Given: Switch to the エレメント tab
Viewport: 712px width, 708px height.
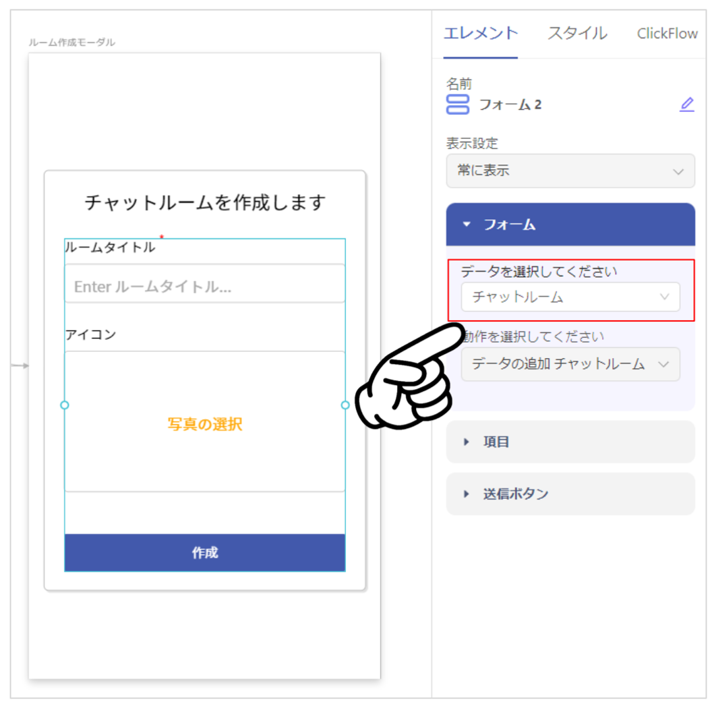Looking at the screenshot, I should pos(481,34).
